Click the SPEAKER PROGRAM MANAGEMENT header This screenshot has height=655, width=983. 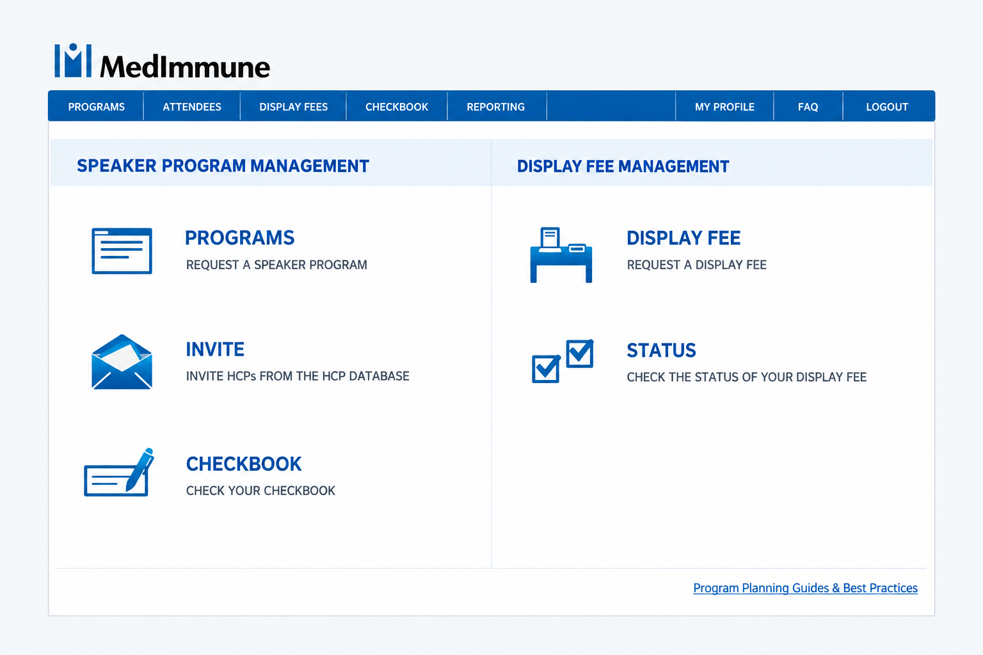pos(223,166)
